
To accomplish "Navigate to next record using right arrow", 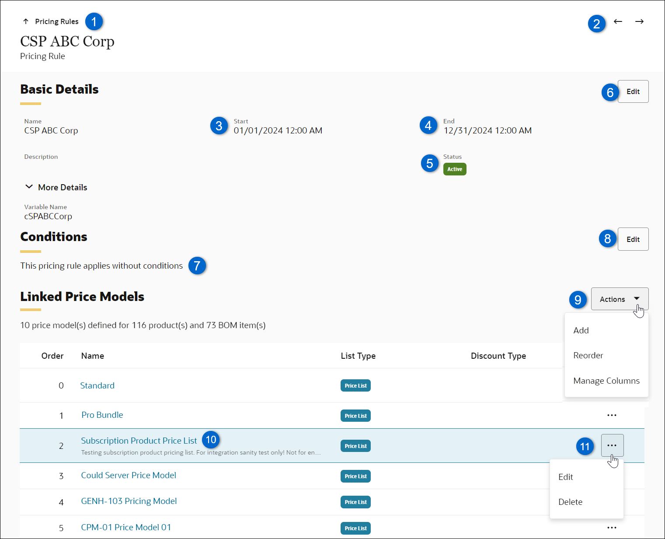I will [x=639, y=21].
